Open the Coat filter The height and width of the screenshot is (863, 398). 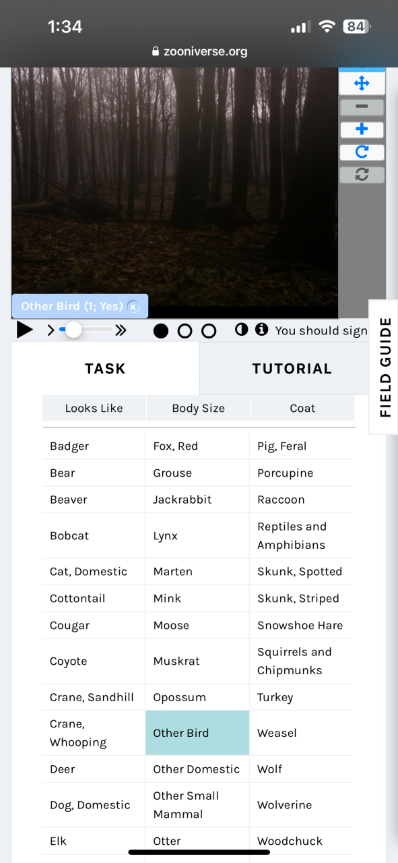click(302, 408)
